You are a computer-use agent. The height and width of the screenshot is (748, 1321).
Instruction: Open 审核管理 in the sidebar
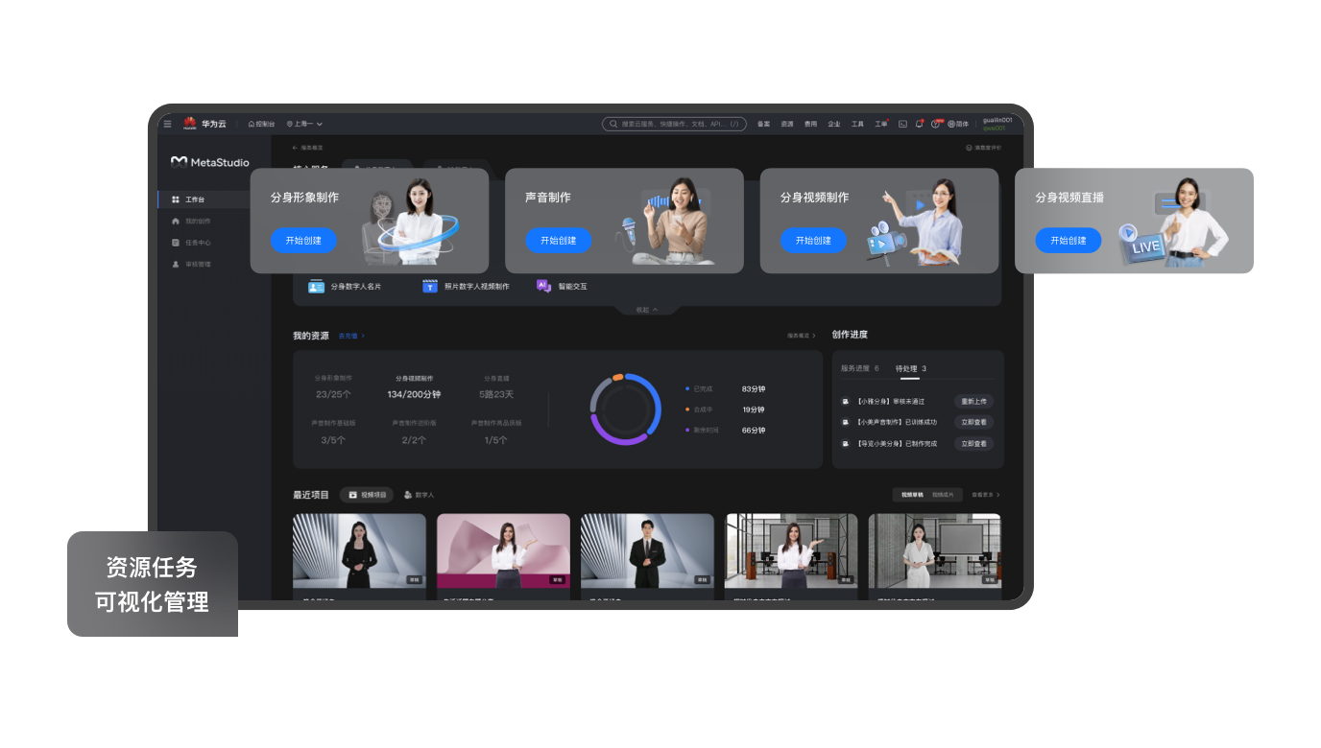coord(191,264)
